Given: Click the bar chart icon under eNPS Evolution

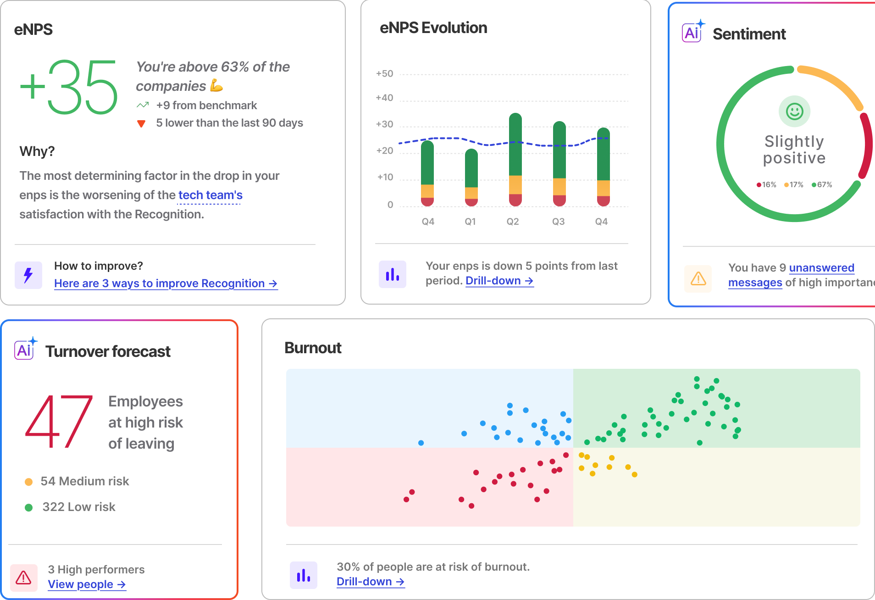Looking at the screenshot, I should [x=393, y=274].
